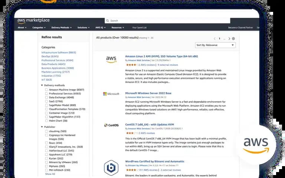Check the Cognosys Inc Hardened Images filter
The width and height of the screenshot is (285, 178).
46,135
